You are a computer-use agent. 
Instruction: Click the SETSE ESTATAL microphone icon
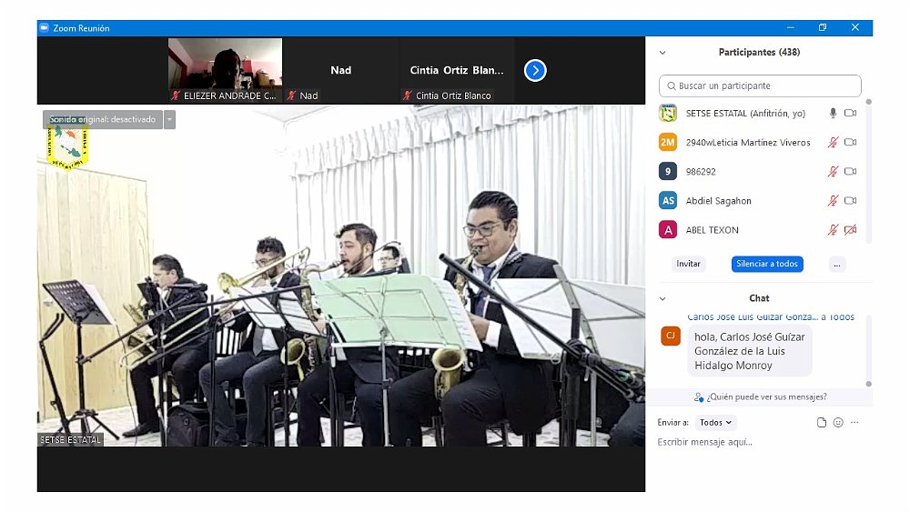(832, 113)
